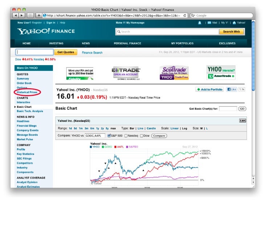The height and width of the screenshot is (230, 264).
Task: Open the Summary quotes link
Action: pos(23,78)
